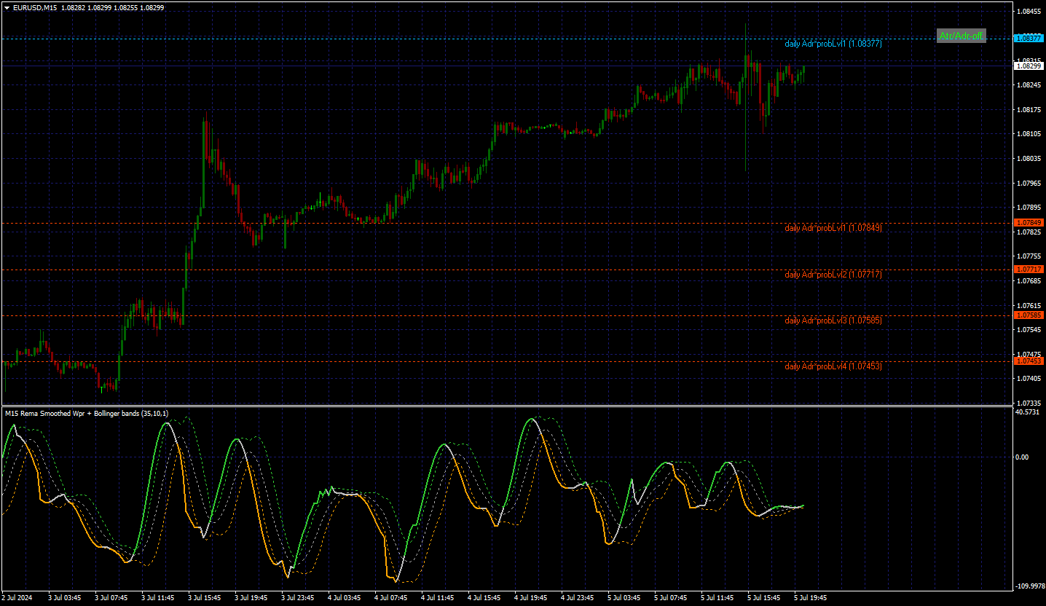
Task: Click label 'daily Adr*probLvl3 (1.07585)'
Action: [833, 320]
